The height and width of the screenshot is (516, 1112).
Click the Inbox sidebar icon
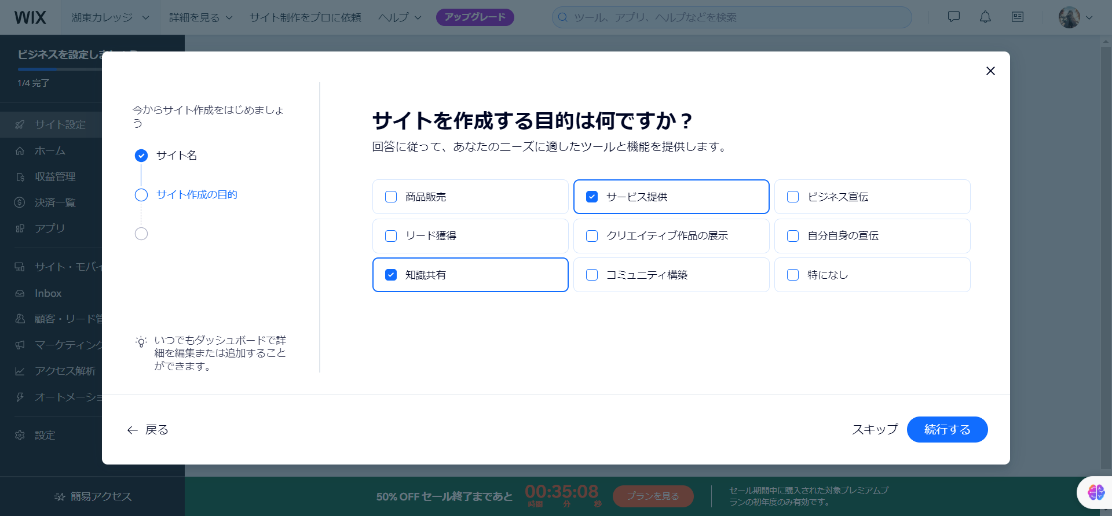point(20,293)
